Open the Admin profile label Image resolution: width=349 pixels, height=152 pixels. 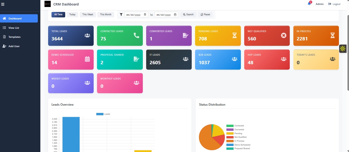(x=320, y=4)
